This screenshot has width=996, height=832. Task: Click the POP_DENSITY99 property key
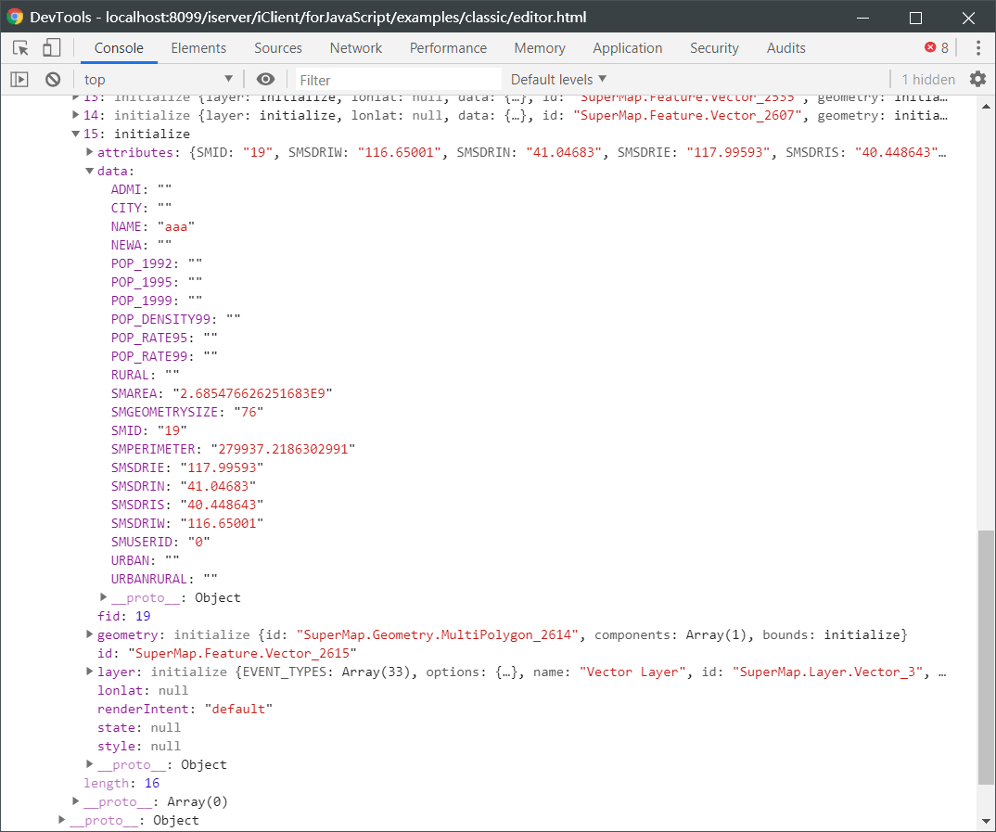click(160, 319)
